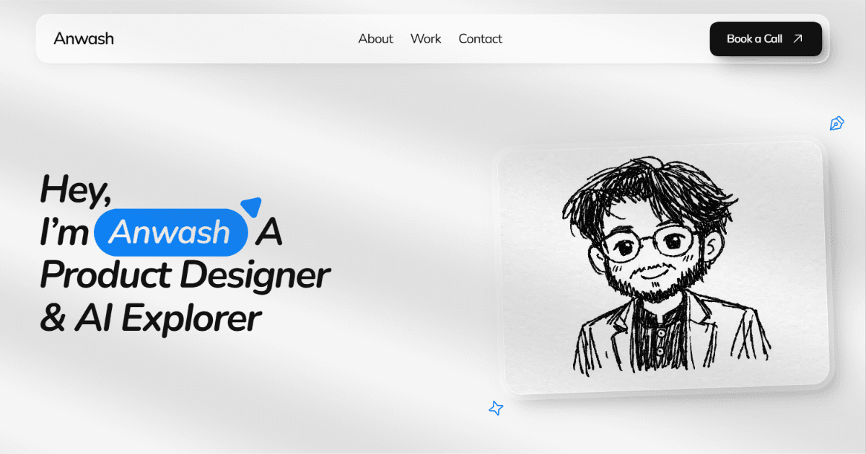Select the blue Anwash name pill
The height and width of the screenshot is (454, 866).
(171, 233)
